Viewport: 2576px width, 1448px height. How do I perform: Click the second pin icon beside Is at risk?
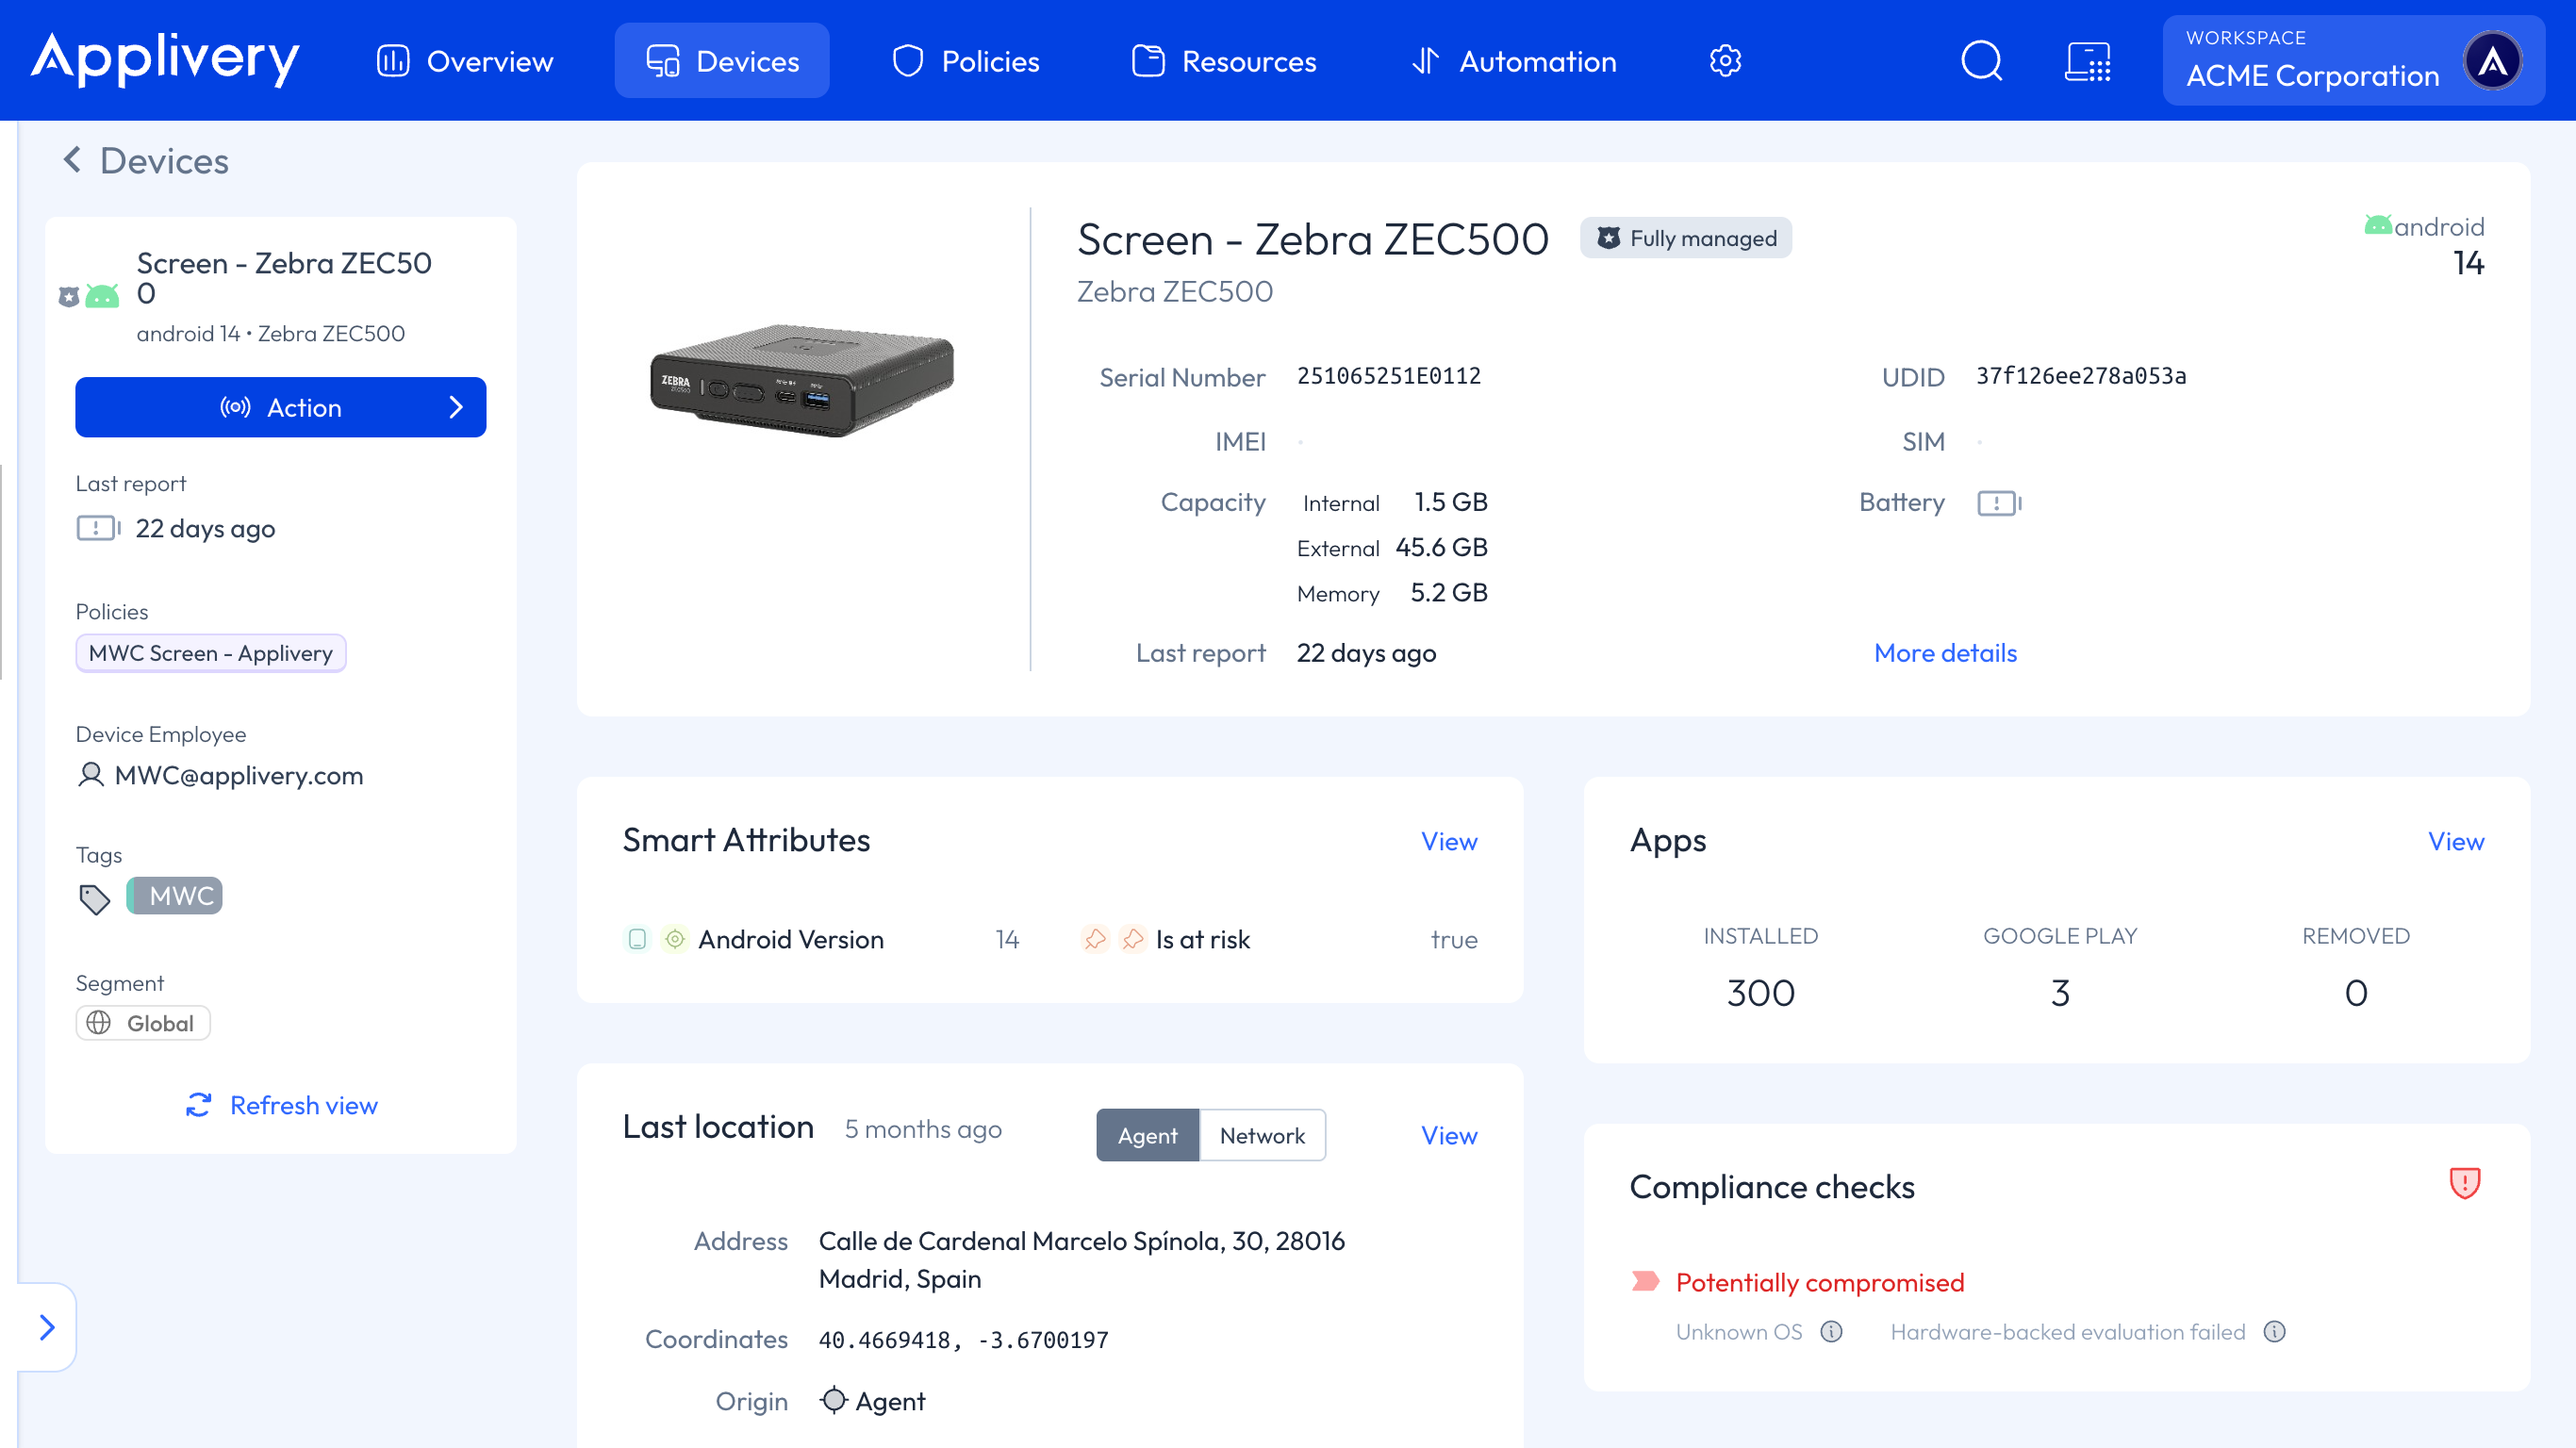click(1133, 939)
